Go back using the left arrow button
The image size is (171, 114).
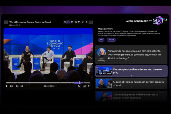6,22
